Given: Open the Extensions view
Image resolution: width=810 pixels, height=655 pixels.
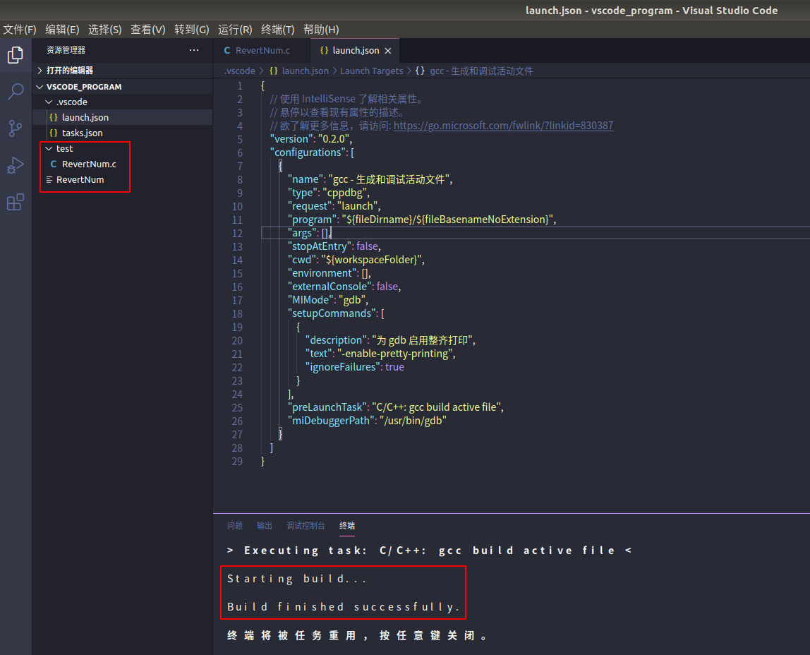Looking at the screenshot, I should (16, 202).
